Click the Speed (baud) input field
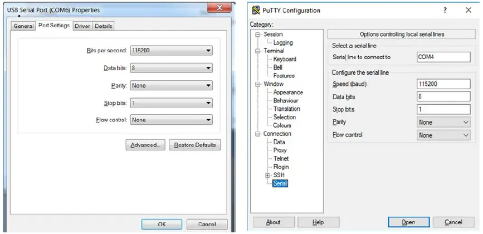The width and height of the screenshot is (483, 234). (x=443, y=84)
